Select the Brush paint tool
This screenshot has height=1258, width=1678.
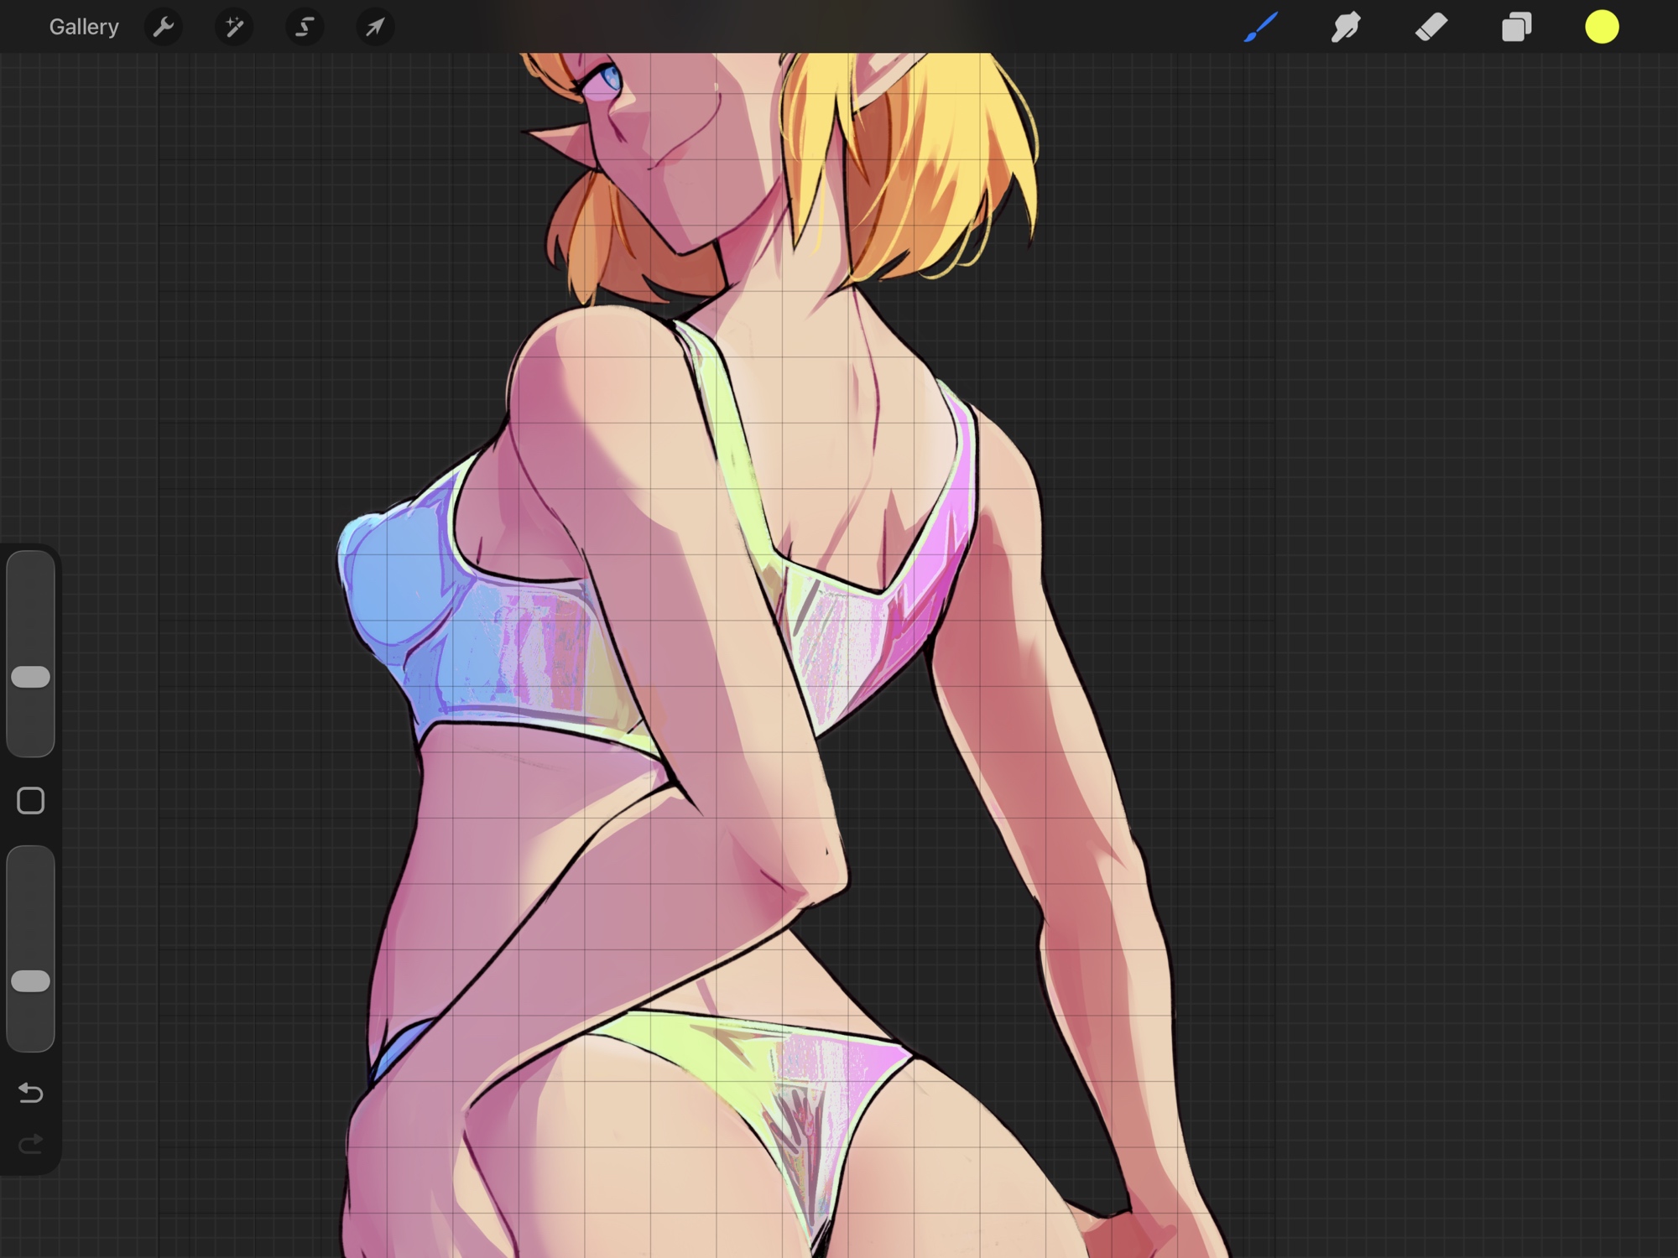(x=1261, y=27)
